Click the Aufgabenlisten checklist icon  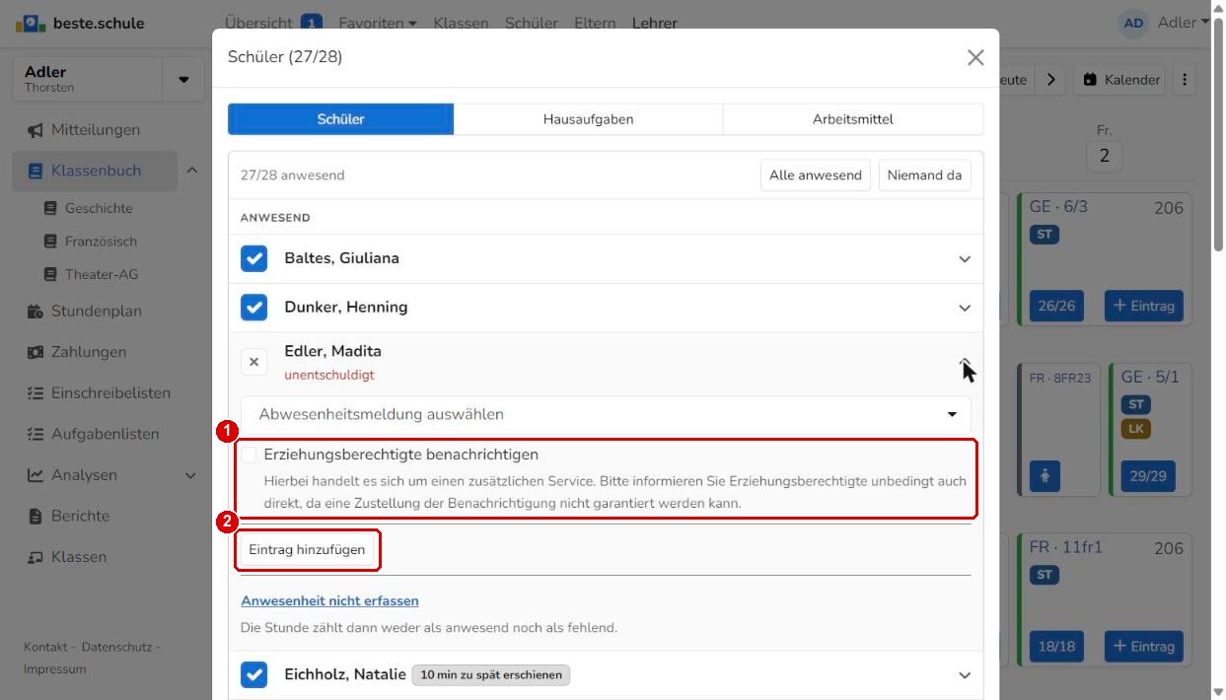coord(36,434)
